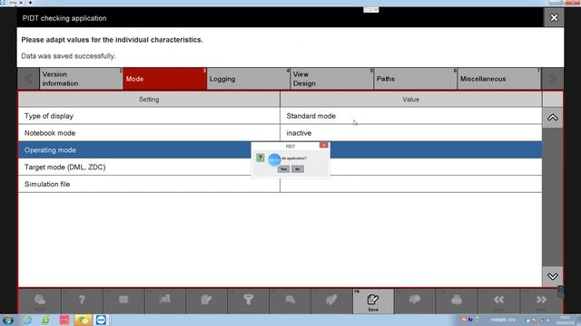Click the green question icon in PIDT dialog
This screenshot has height=326, width=581.
[x=261, y=158]
